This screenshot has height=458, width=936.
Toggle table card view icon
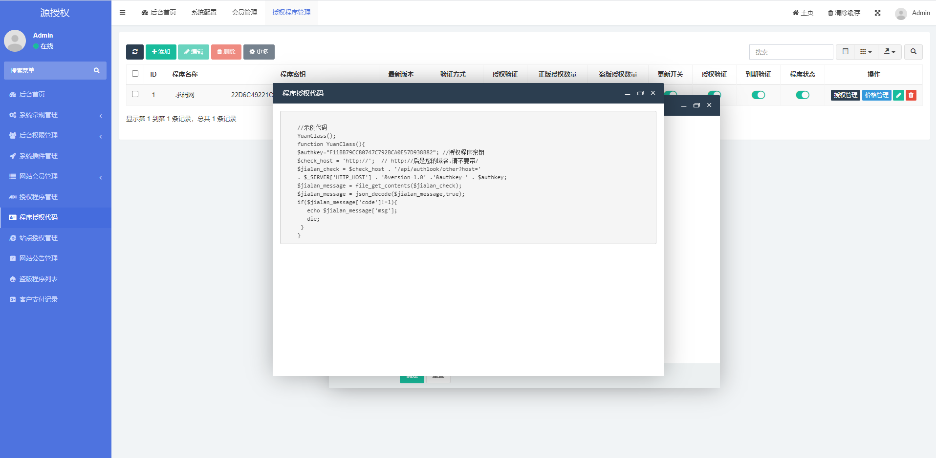(845, 52)
